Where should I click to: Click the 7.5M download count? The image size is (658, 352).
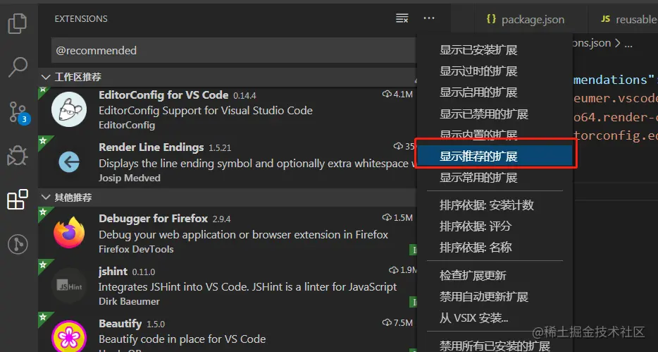click(398, 322)
